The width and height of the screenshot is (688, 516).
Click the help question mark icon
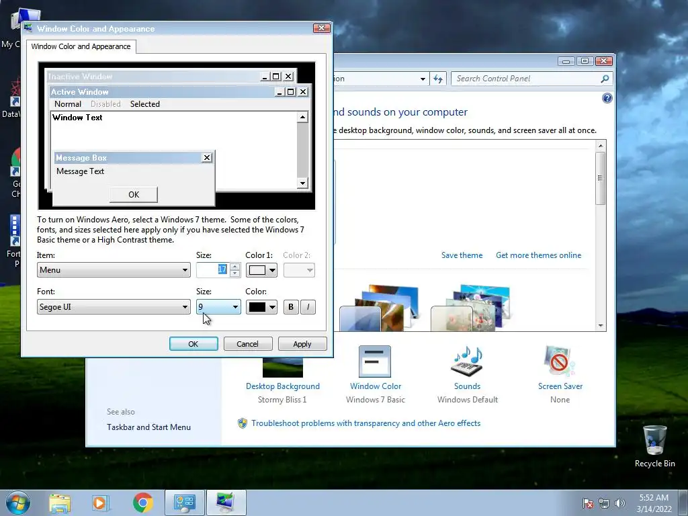(x=607, y=98)
